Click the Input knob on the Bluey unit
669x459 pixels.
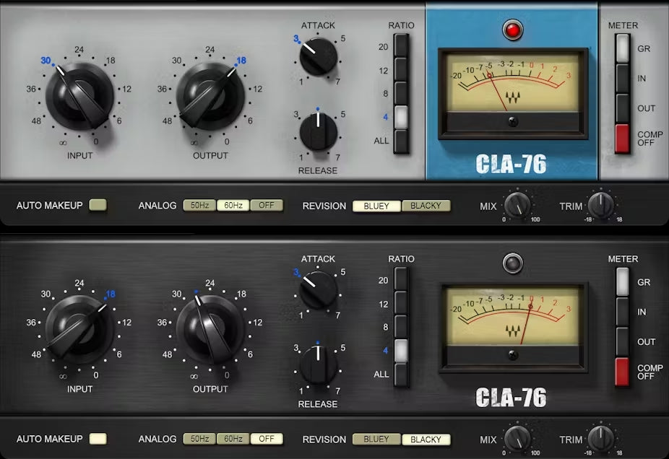pyautogui.click(x=79, y=96)
